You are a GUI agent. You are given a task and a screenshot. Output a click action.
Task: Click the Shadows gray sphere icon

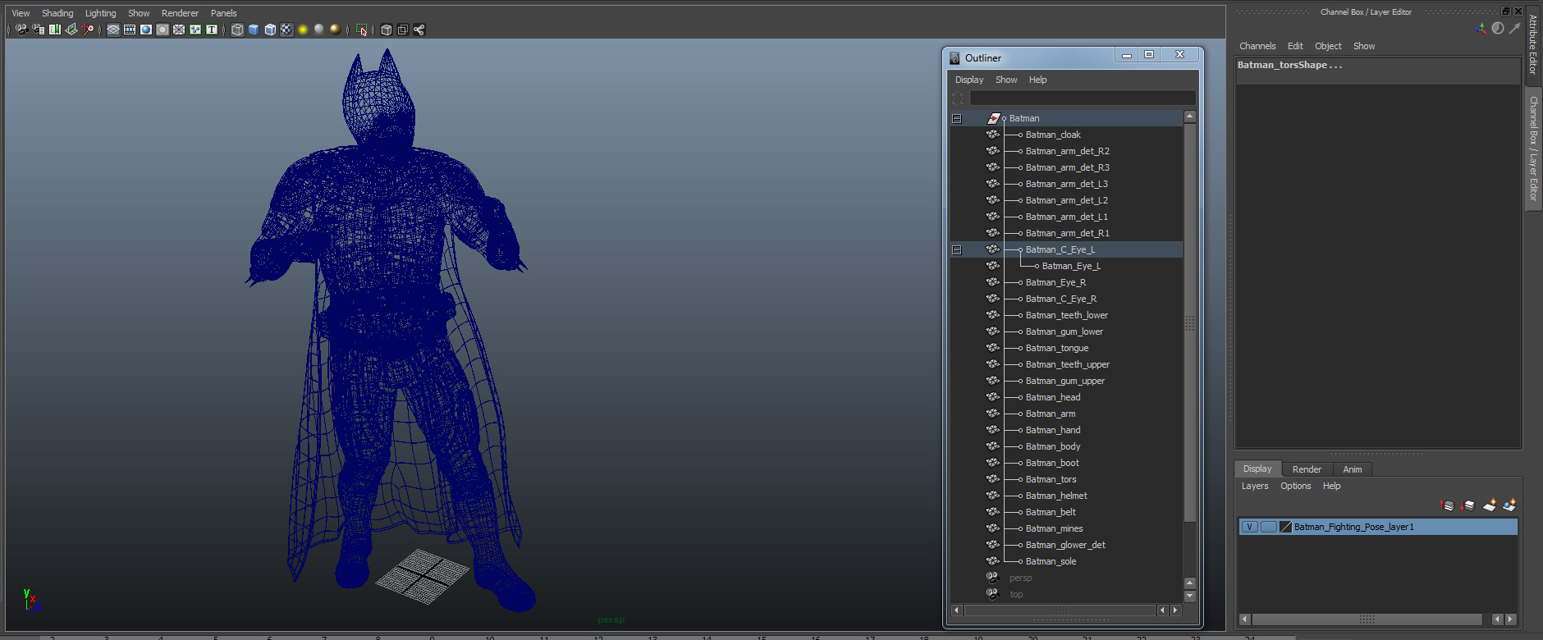(x=319, y=30)
